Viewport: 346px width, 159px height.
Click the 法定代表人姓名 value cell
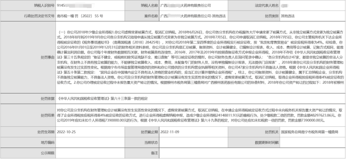point(313,5)
